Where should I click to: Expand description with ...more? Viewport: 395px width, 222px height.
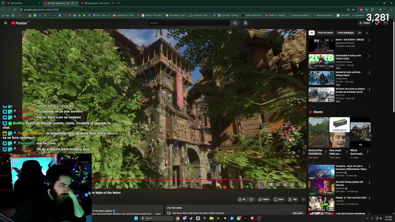pyautogui.click(x=157, y=214)
